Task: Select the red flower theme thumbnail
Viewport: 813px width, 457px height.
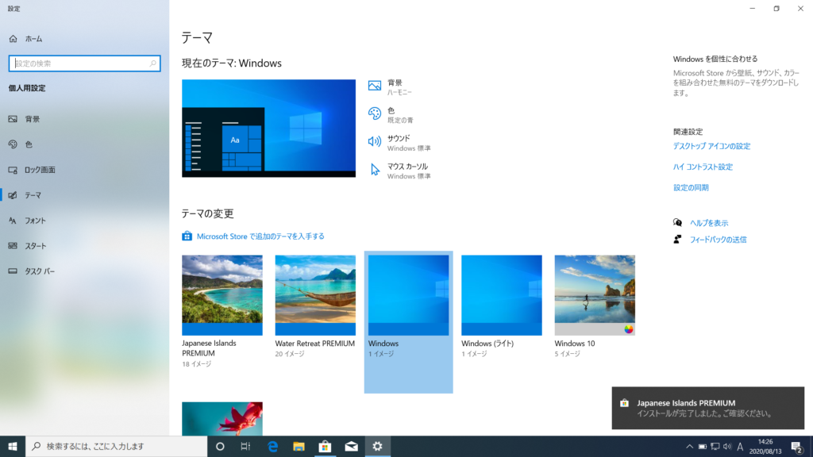Action: [x=222, y=419]
